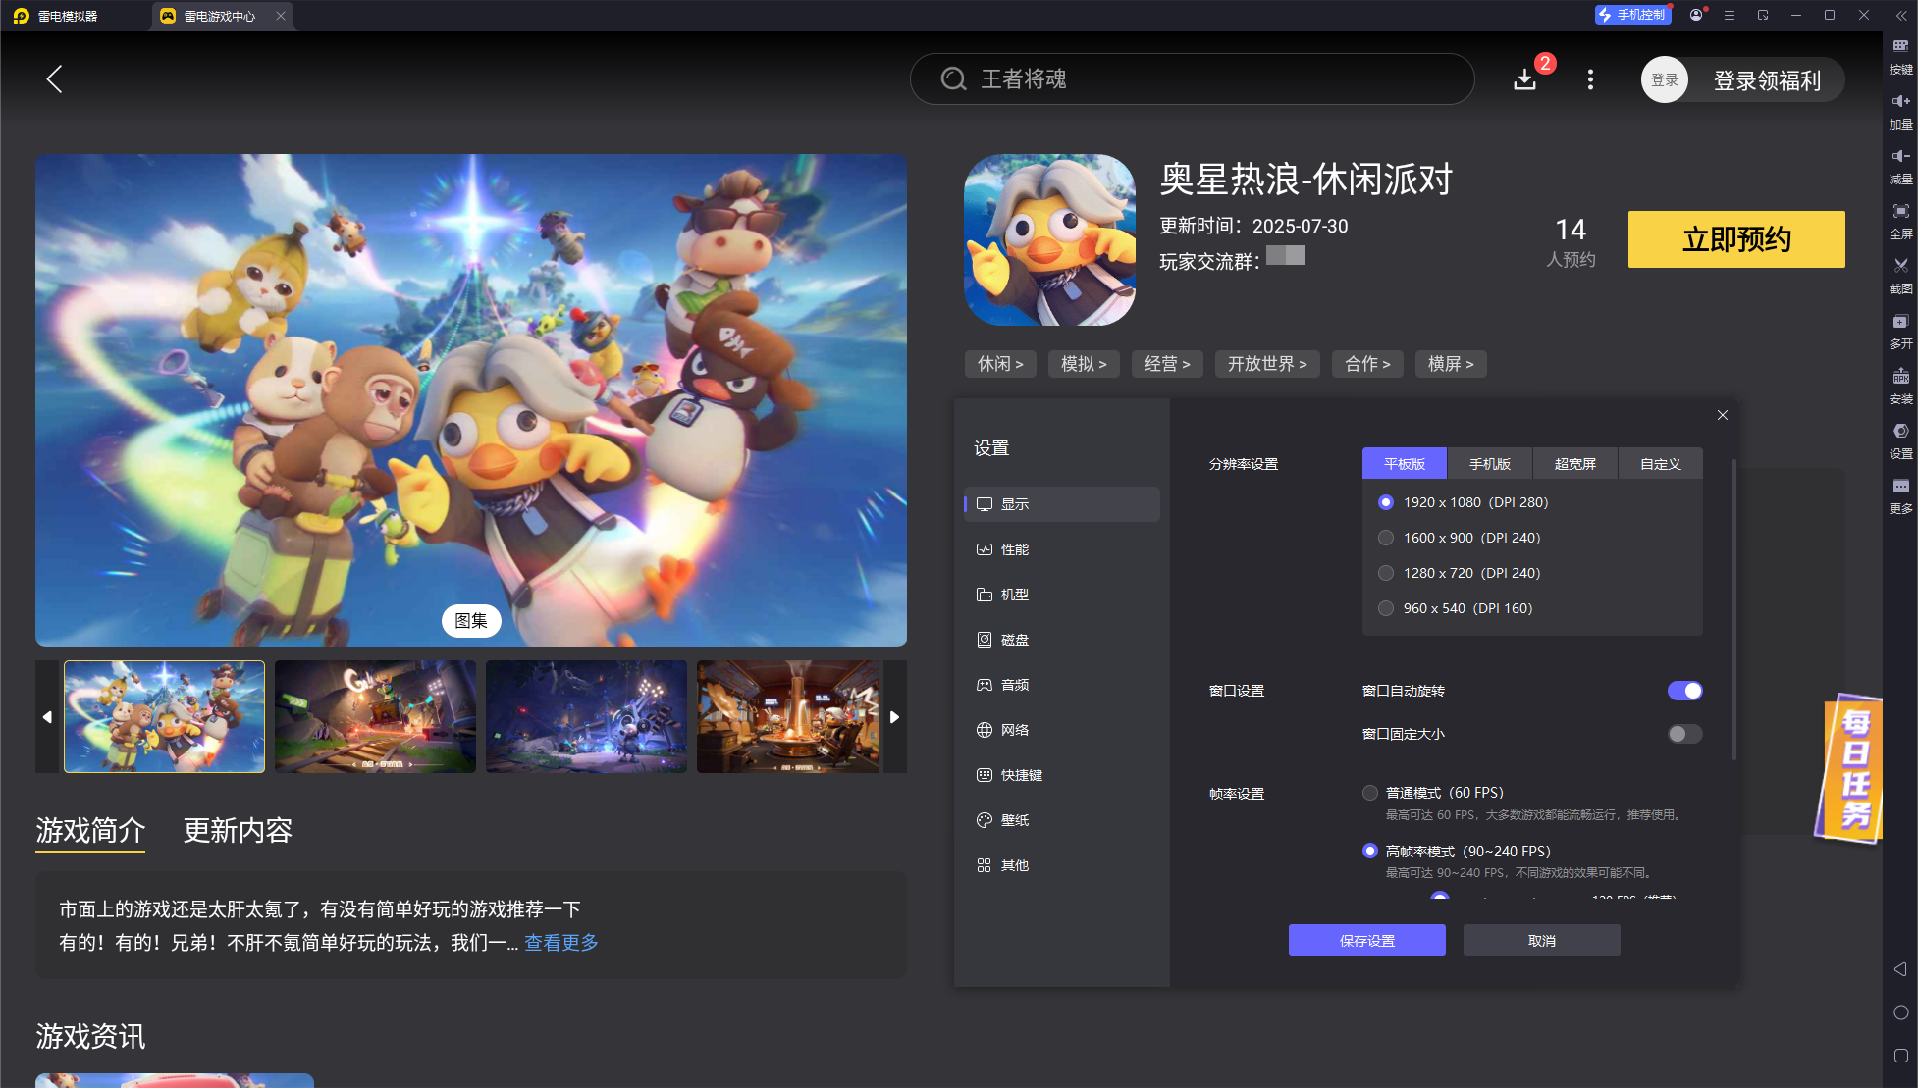Enable the 窗口固定大小 switch

[x=1684, y=734]
